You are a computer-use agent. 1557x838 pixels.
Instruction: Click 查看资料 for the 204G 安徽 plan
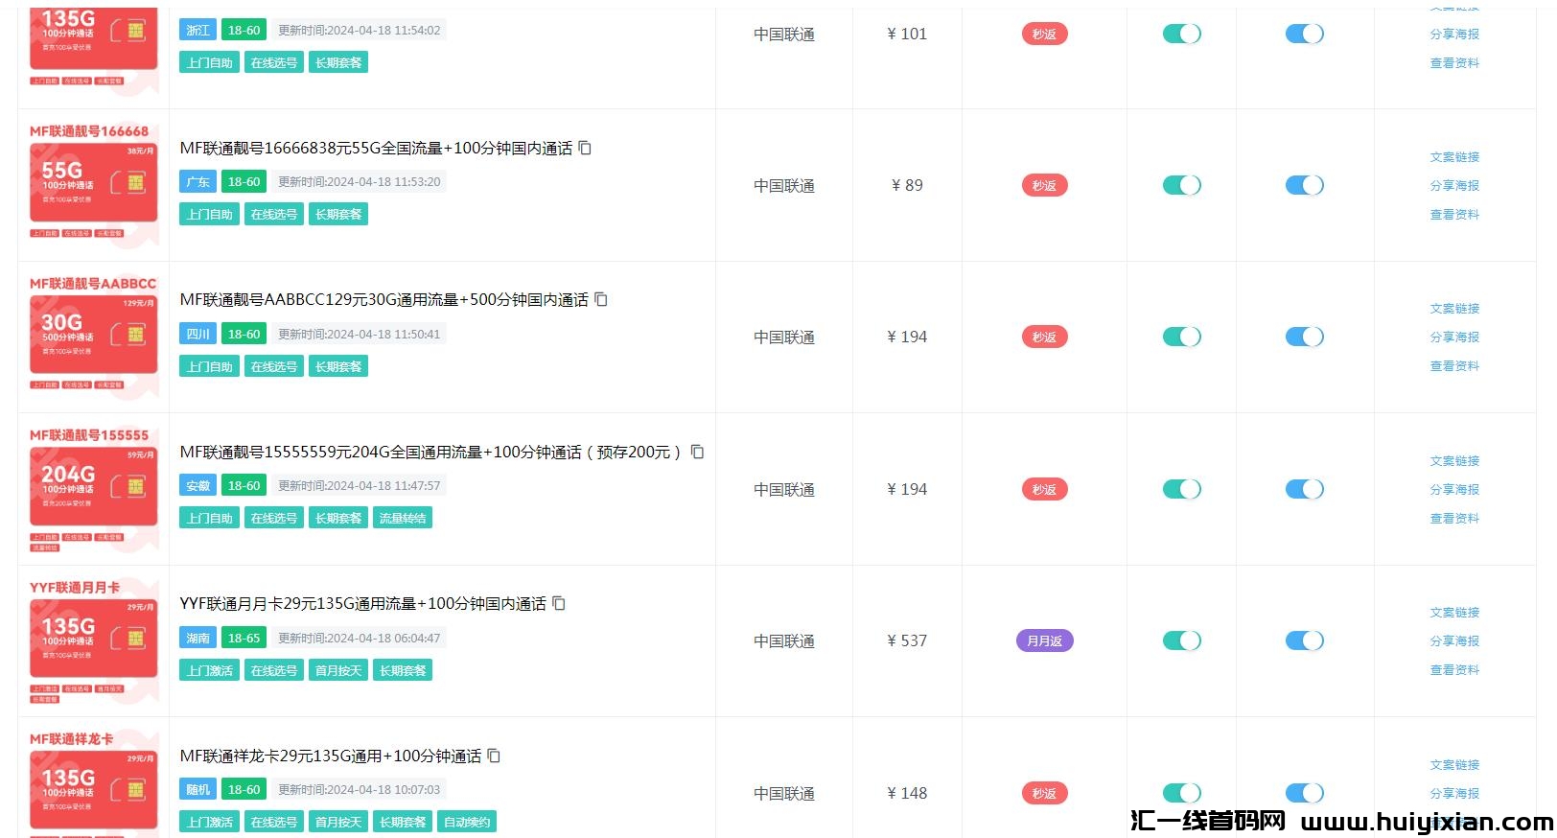(x=1454, y=518)
